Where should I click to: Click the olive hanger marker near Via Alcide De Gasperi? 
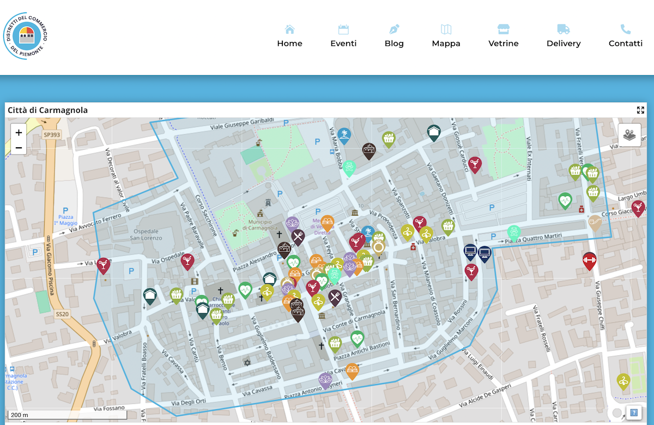click(x=623, y=381)
